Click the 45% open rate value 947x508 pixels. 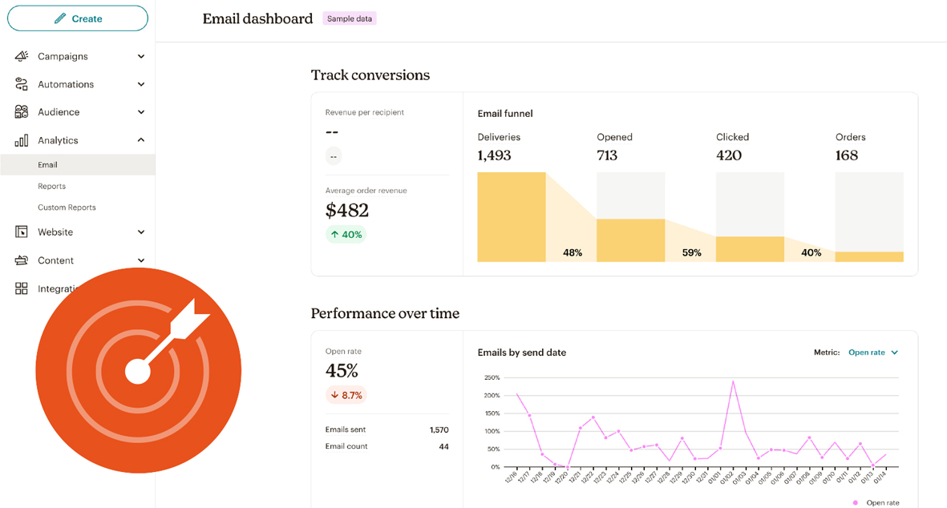342,370
